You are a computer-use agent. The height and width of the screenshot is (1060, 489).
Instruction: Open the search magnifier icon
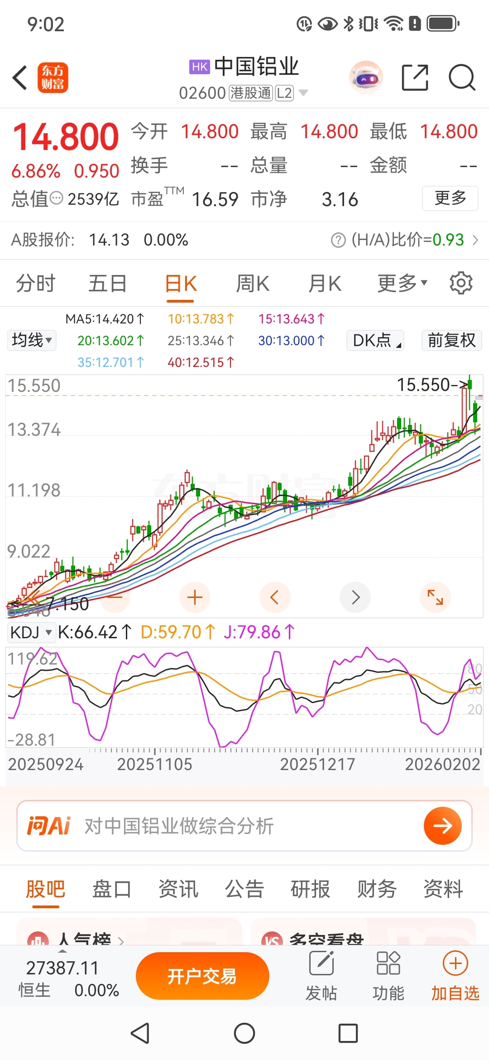point(462,77)
